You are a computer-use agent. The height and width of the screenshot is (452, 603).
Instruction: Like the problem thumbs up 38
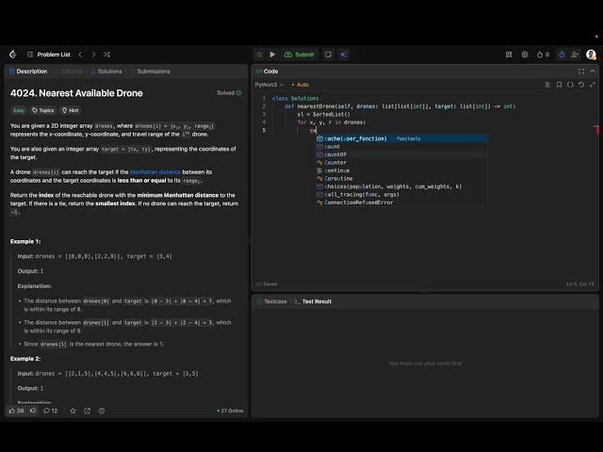tap(16, 411)
